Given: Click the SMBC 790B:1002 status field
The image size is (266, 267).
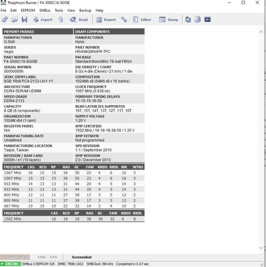Looking at the screenshot, I should point(70,264).
